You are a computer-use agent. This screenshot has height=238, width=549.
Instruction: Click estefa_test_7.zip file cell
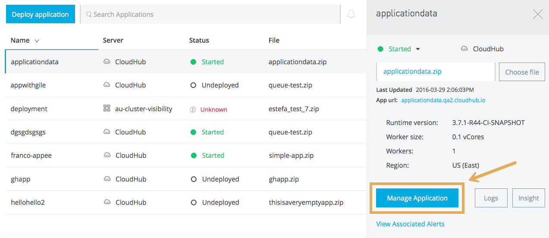[294, 109]
